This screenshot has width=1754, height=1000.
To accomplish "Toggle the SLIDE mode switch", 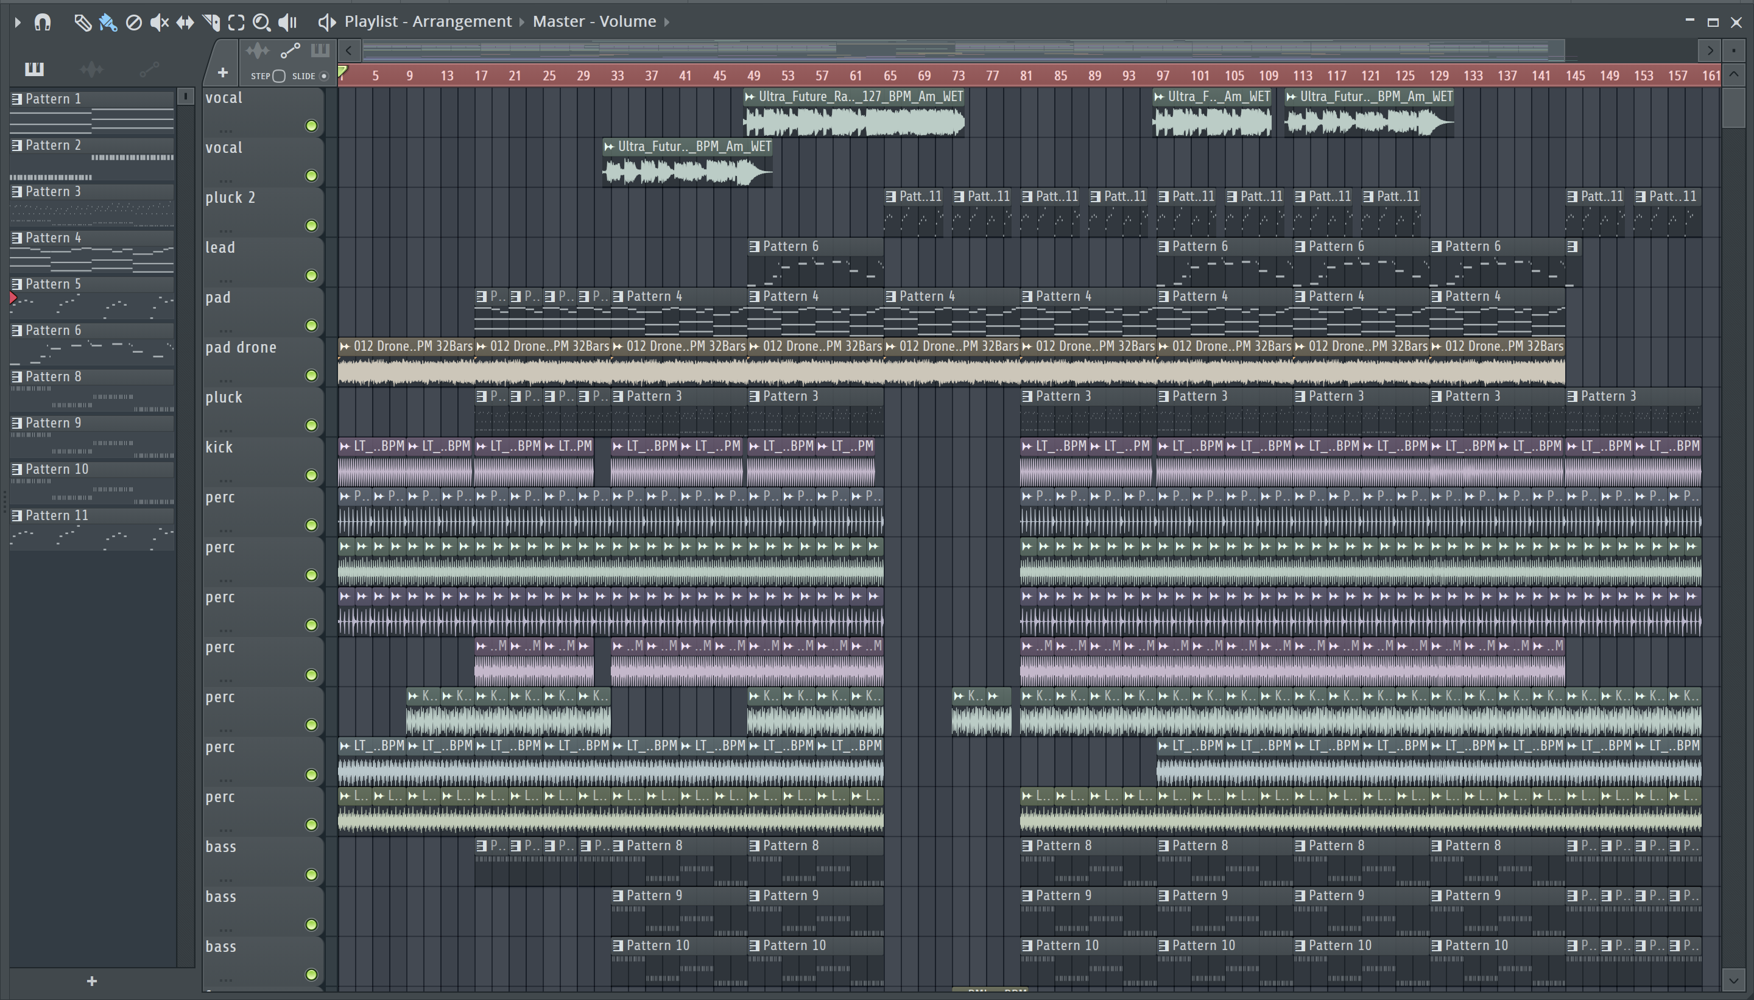I will point(324,76).
